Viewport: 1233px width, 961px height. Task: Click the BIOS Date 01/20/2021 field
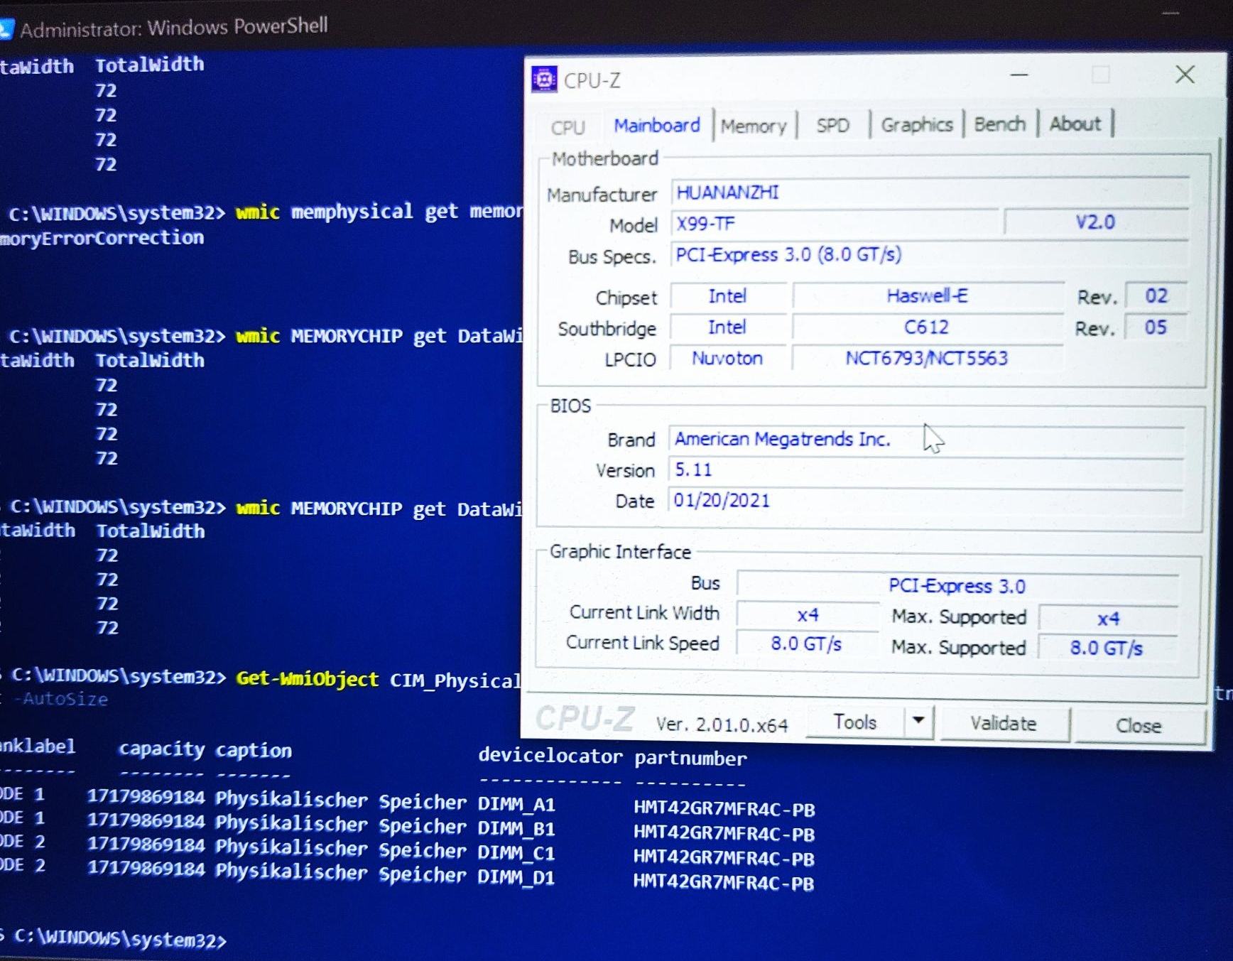(x=926, y=500)
